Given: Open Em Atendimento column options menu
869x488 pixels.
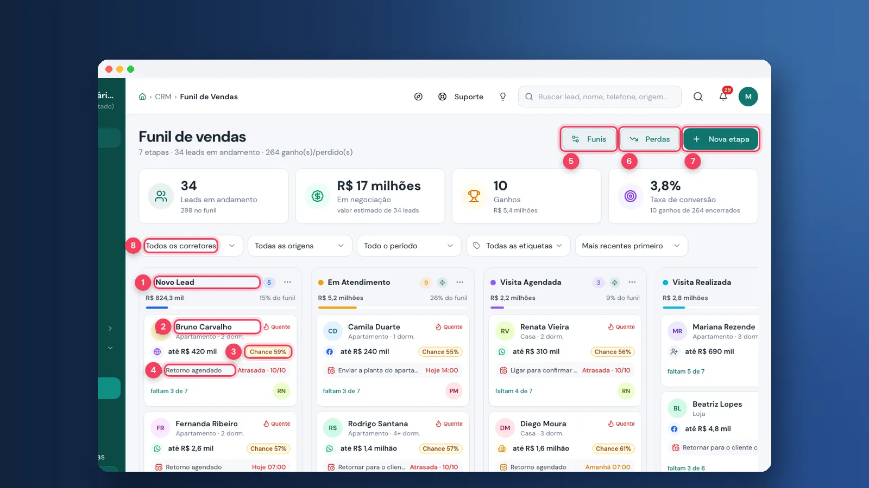Looking at the screenshot, I should (460, 282).
